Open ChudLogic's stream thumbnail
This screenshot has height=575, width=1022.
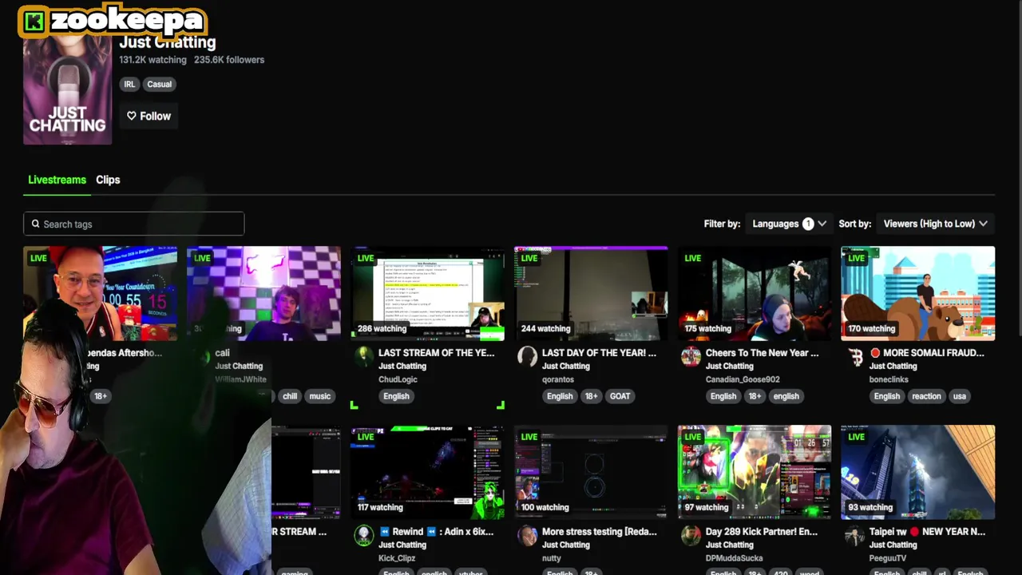click(x=427, y=293)
